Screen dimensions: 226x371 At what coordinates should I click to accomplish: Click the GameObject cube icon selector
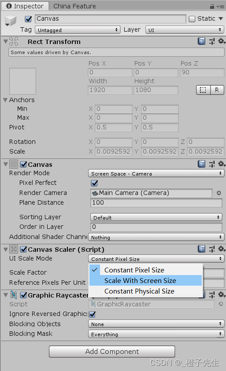[x=11, y=20]
